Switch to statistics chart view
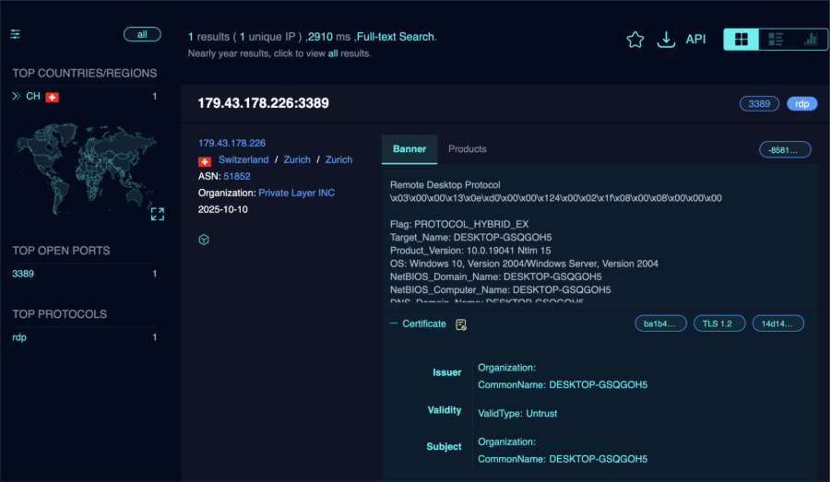Image resolution: width=831 pixels, height=482 pixels. click(811, 39)
